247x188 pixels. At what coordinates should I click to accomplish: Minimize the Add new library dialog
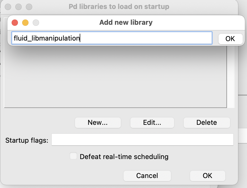click(x=25, y=23)
